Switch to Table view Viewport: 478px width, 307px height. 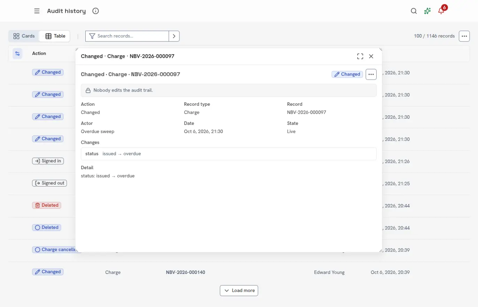pyautogui.click(x=55, y=36)
